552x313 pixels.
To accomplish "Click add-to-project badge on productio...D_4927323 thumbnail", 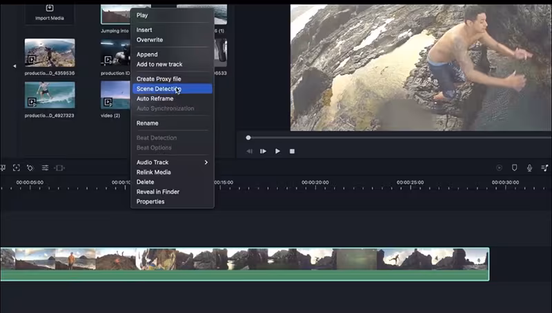I will 32,102.
